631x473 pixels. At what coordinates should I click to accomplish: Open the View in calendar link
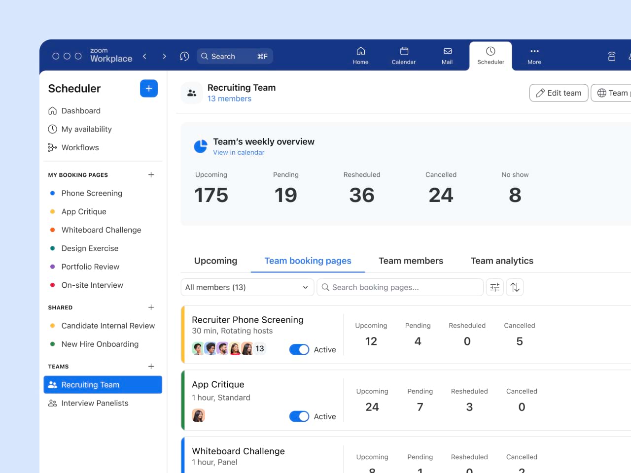[x=239, y=152]
